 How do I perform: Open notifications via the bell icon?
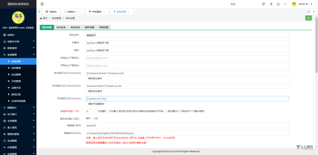[271, 4]
